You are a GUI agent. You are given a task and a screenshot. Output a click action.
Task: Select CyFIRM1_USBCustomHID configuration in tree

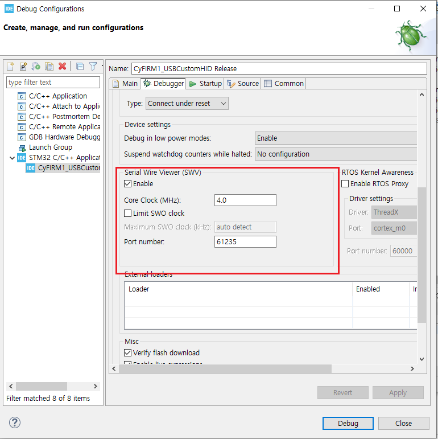63,168
